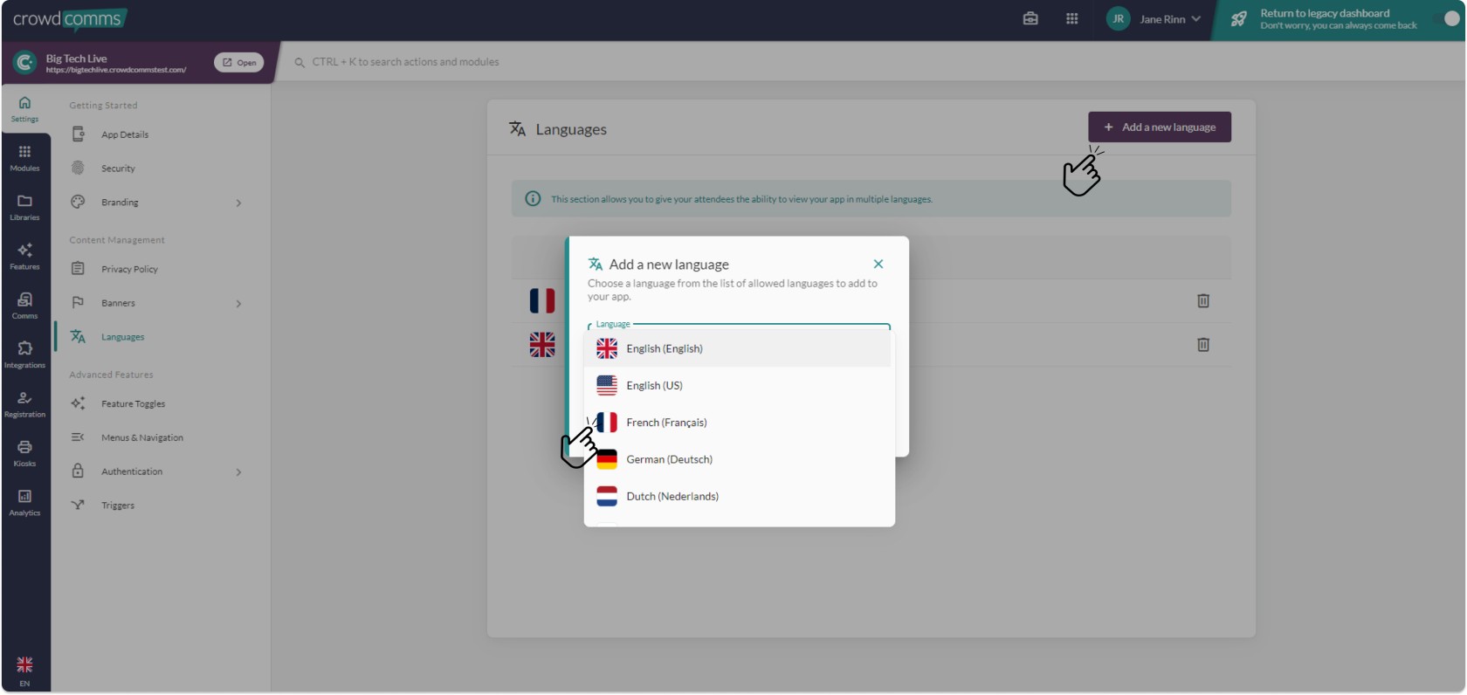1467x695 pixels.
Task: Select German (Deutsch) from language list
Action: tap(669, 459)
